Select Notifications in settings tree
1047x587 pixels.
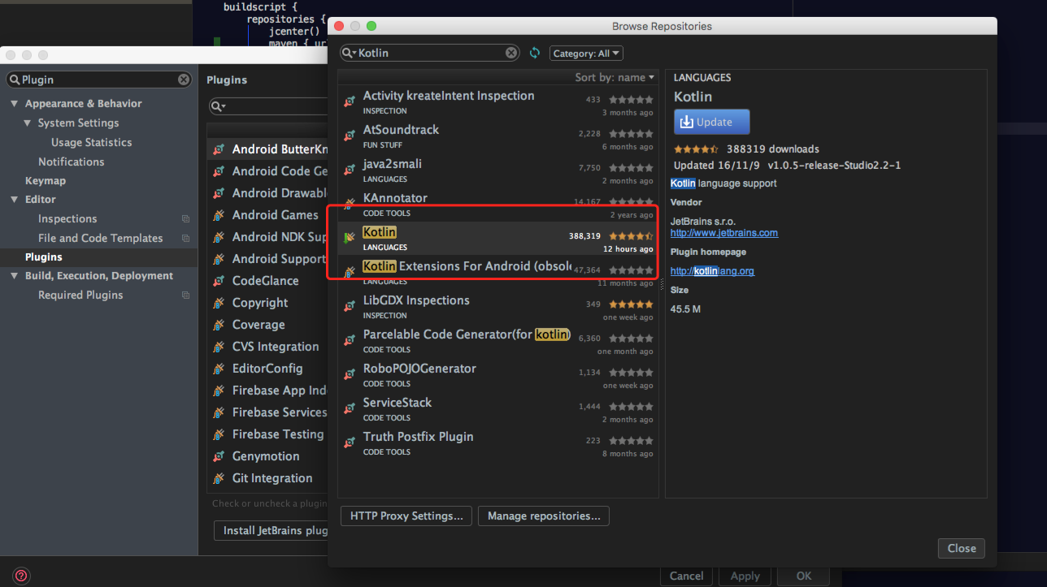72,162
